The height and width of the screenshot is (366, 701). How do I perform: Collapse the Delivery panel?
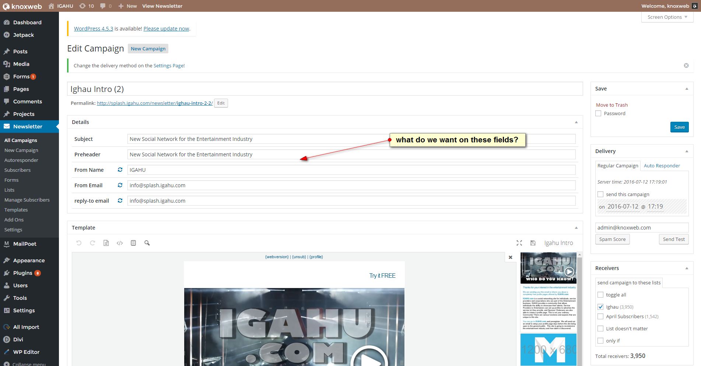click(x=687, y=151)
